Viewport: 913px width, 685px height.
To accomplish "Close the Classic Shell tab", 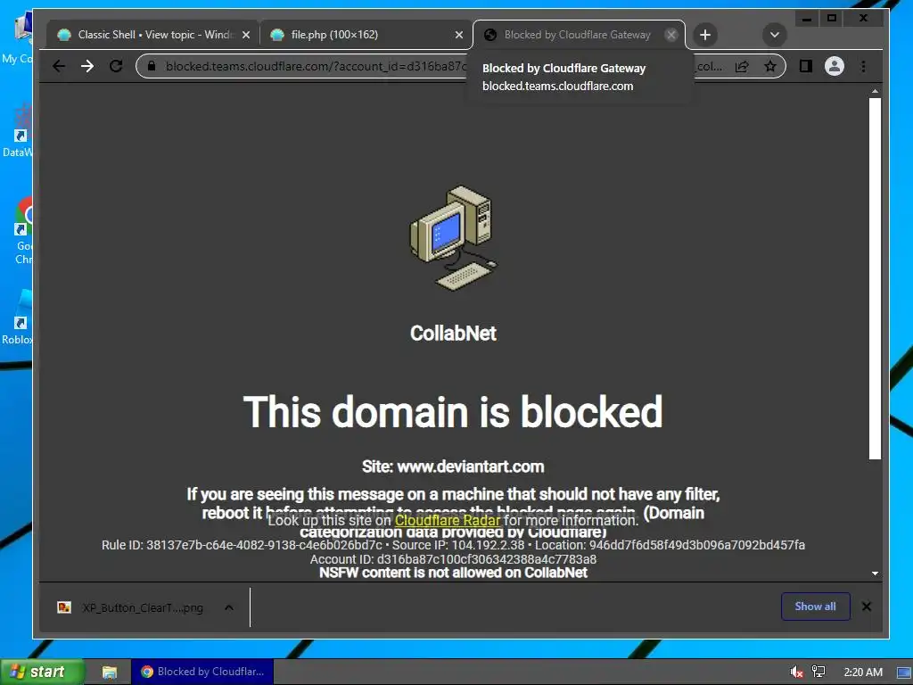I will [246, 35].
